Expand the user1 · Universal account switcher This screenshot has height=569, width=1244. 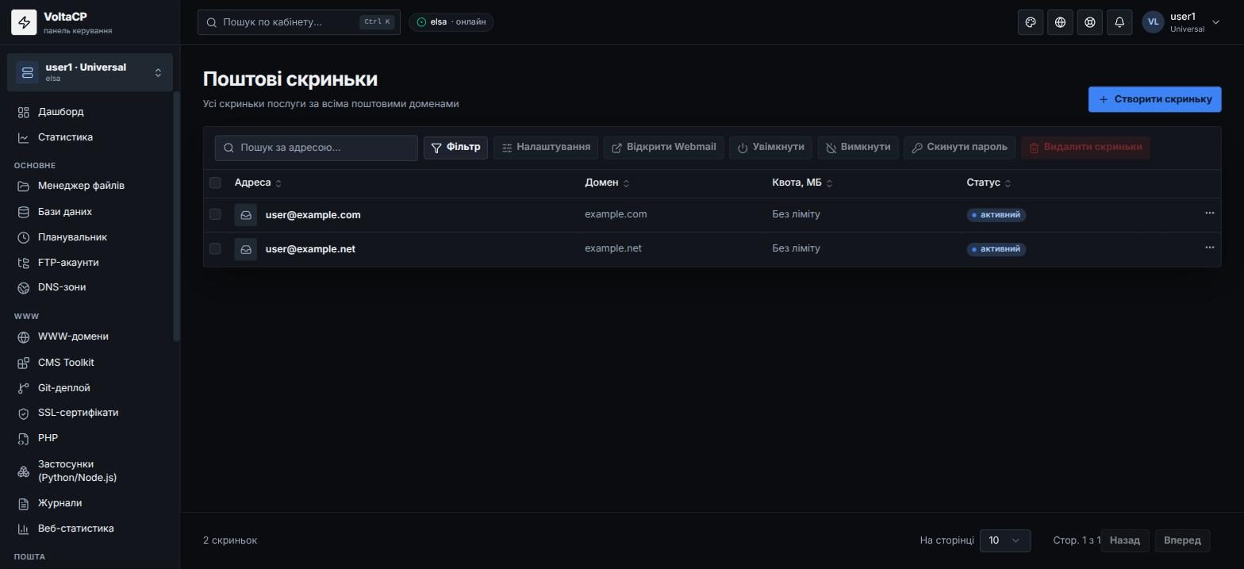[90, 72]
